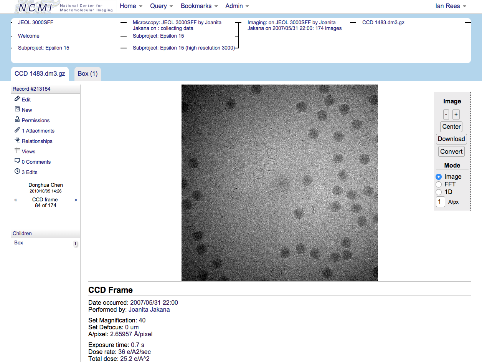Screen dimensions: 482x362
Task: Click the Permissions lock icon
Action: point(17,120)
